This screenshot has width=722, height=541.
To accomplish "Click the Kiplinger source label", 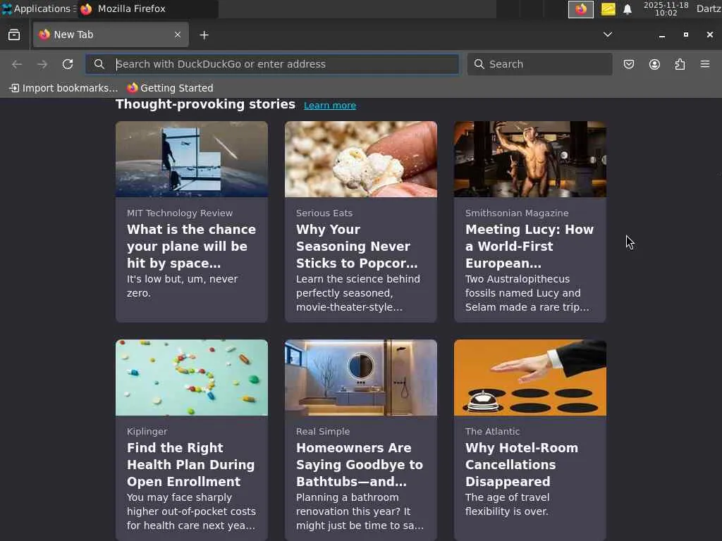I will click(x=147, y=432).
